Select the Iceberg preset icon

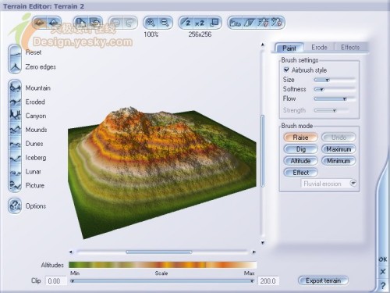point(15,157)
